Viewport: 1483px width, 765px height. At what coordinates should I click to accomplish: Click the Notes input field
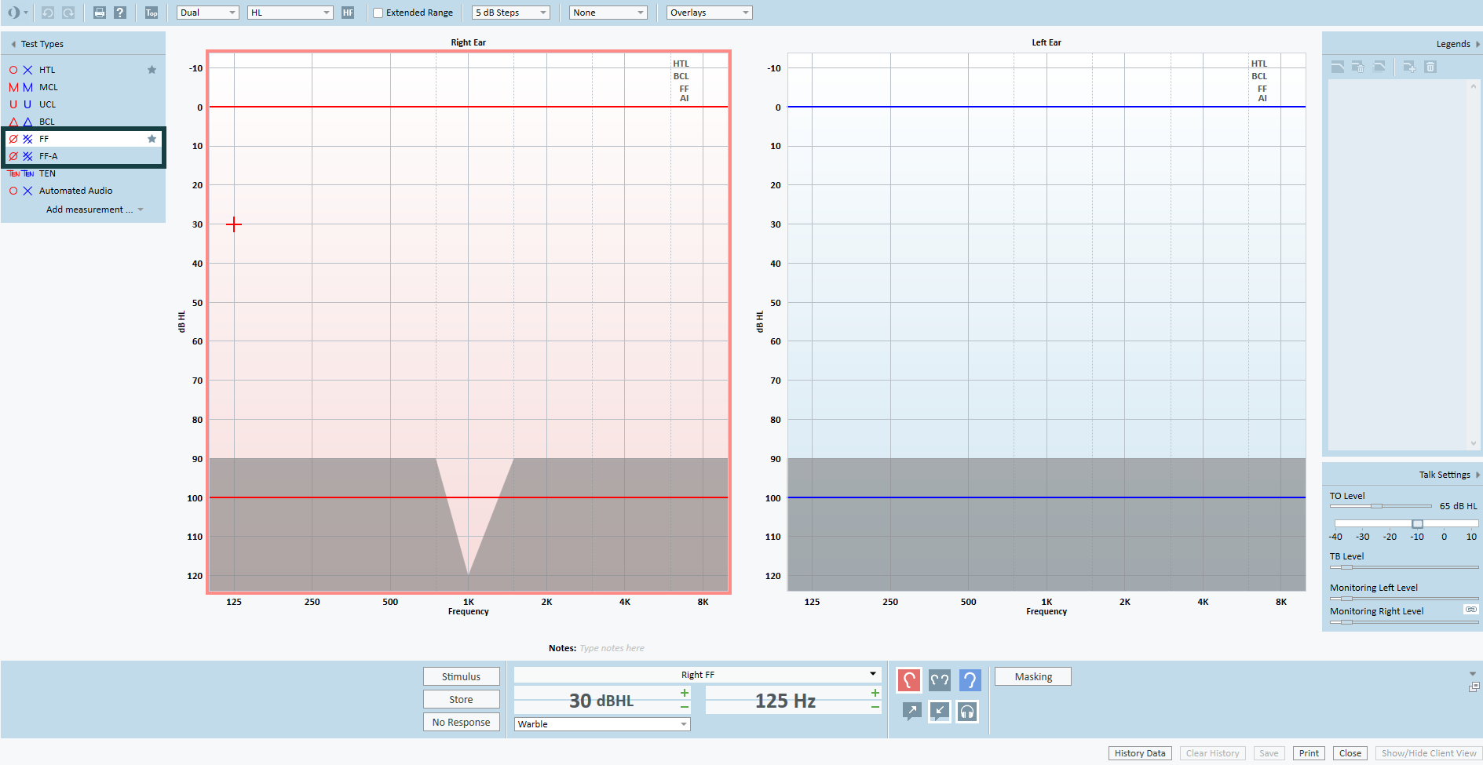[612, 648]
